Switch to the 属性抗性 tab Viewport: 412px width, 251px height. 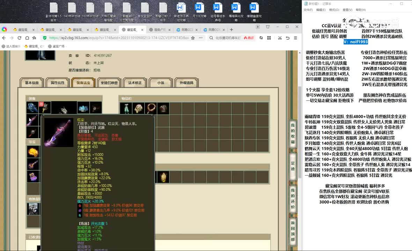58,83
